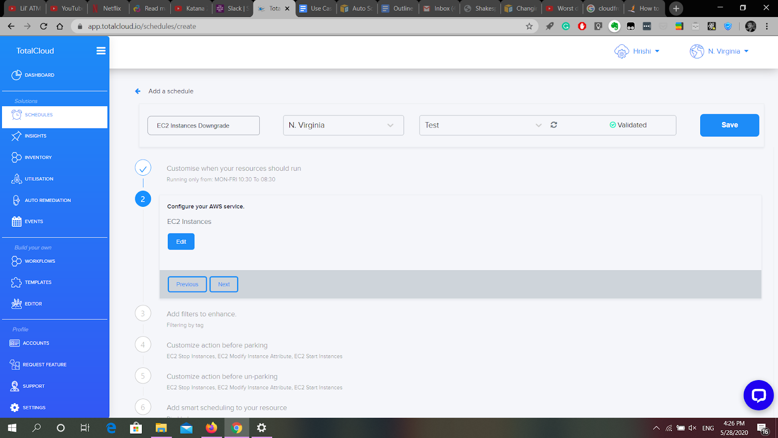
Task: Switch to the Netflix browser tab
Action: (108, 8)
